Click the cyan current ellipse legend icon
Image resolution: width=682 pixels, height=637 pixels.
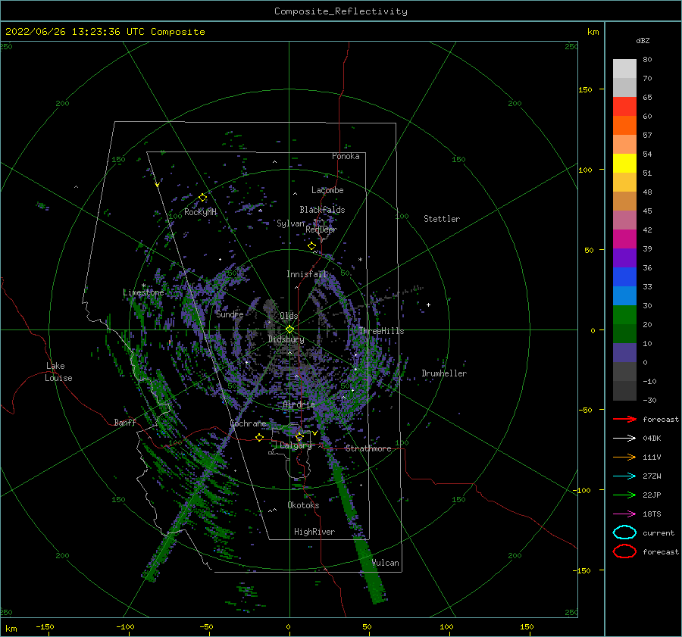pos(624,532)
